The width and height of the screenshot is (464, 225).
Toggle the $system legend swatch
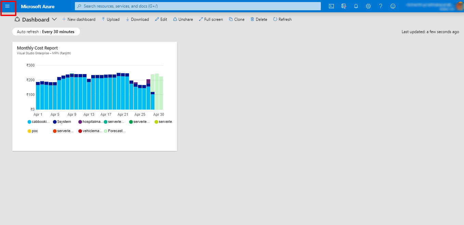tap(55, 122)
